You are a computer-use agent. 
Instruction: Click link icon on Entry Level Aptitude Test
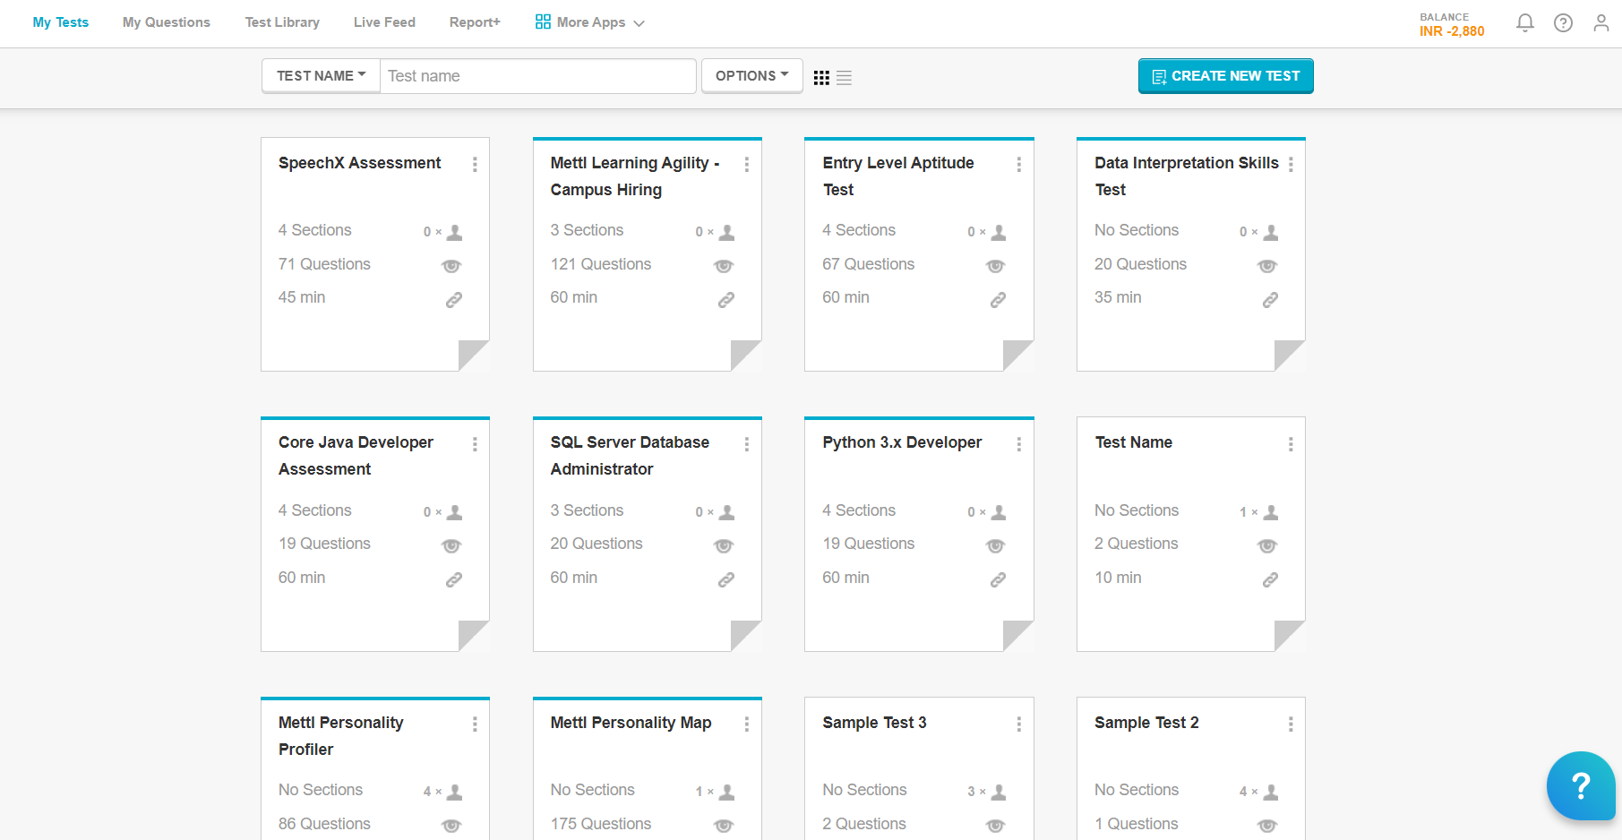pos(998,299)
